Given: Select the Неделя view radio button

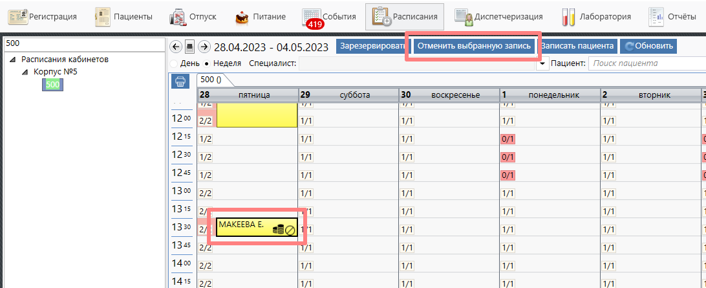Looking at the screenshot, I should click(x=206, y=63).
